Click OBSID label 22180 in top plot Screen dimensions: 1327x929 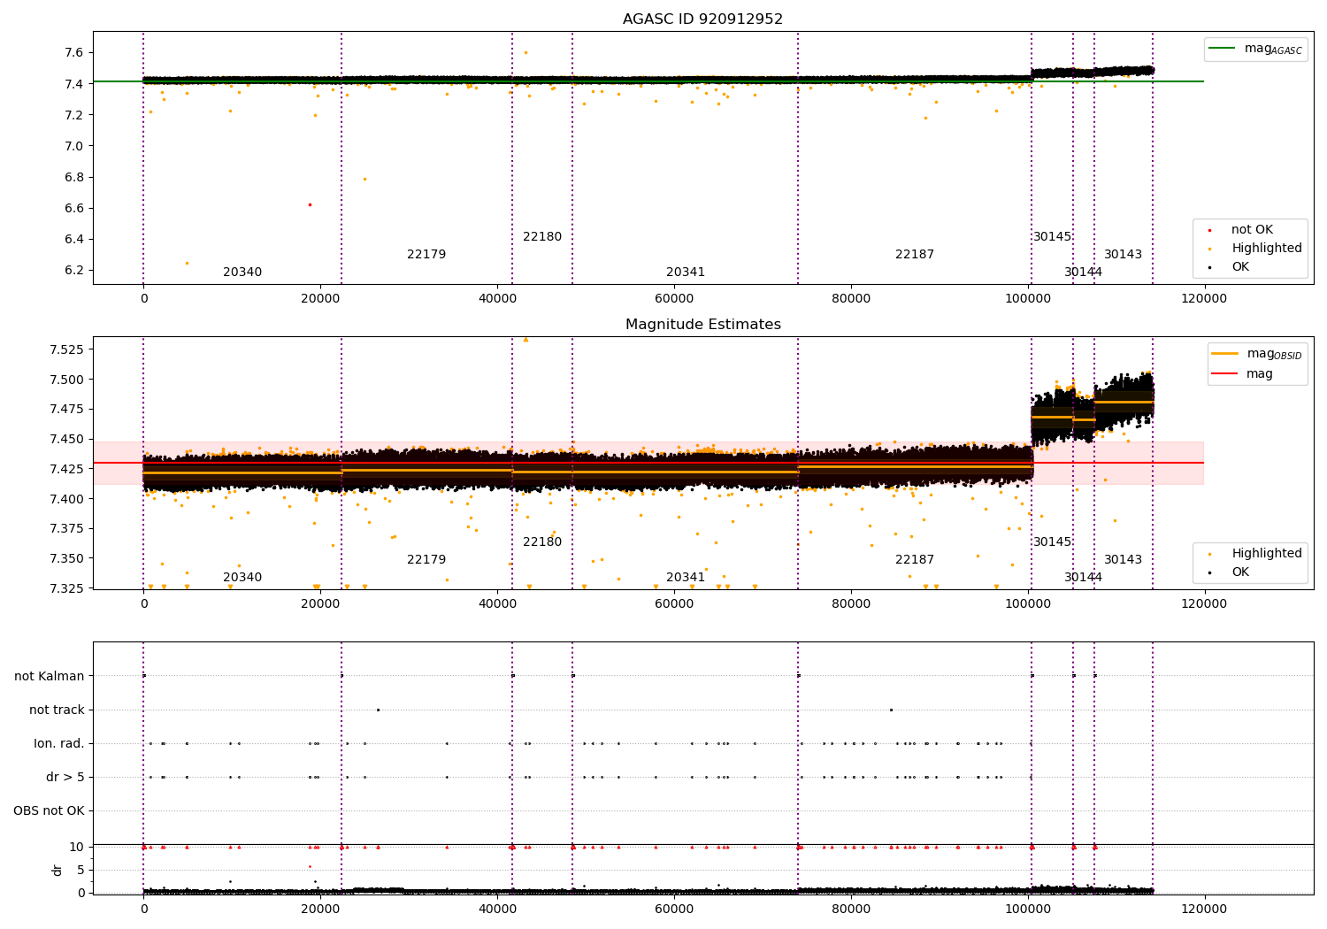pos(542,236)
